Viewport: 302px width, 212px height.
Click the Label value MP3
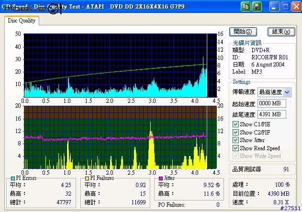(x=257, y=72)
